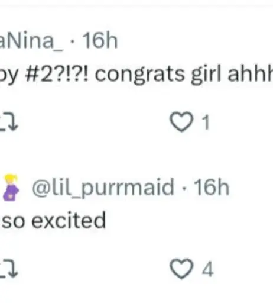Image resolution: width=273 pixels, height=303 pixels.
Task: Repost the congrats girl reply
Action: [9, 122]
